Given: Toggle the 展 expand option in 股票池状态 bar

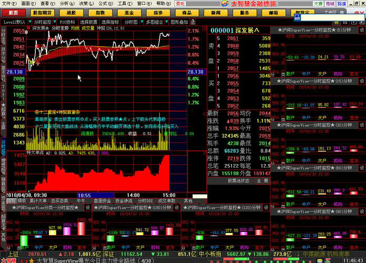Looking at the screenshot, I should pos(266,181).
